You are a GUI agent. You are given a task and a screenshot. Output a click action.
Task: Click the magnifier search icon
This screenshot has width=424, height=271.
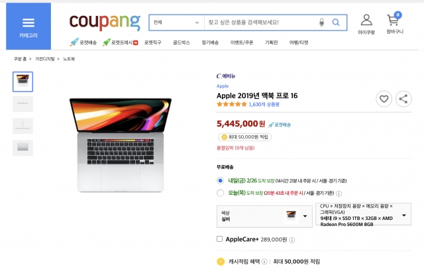click(x=336, y=22)
